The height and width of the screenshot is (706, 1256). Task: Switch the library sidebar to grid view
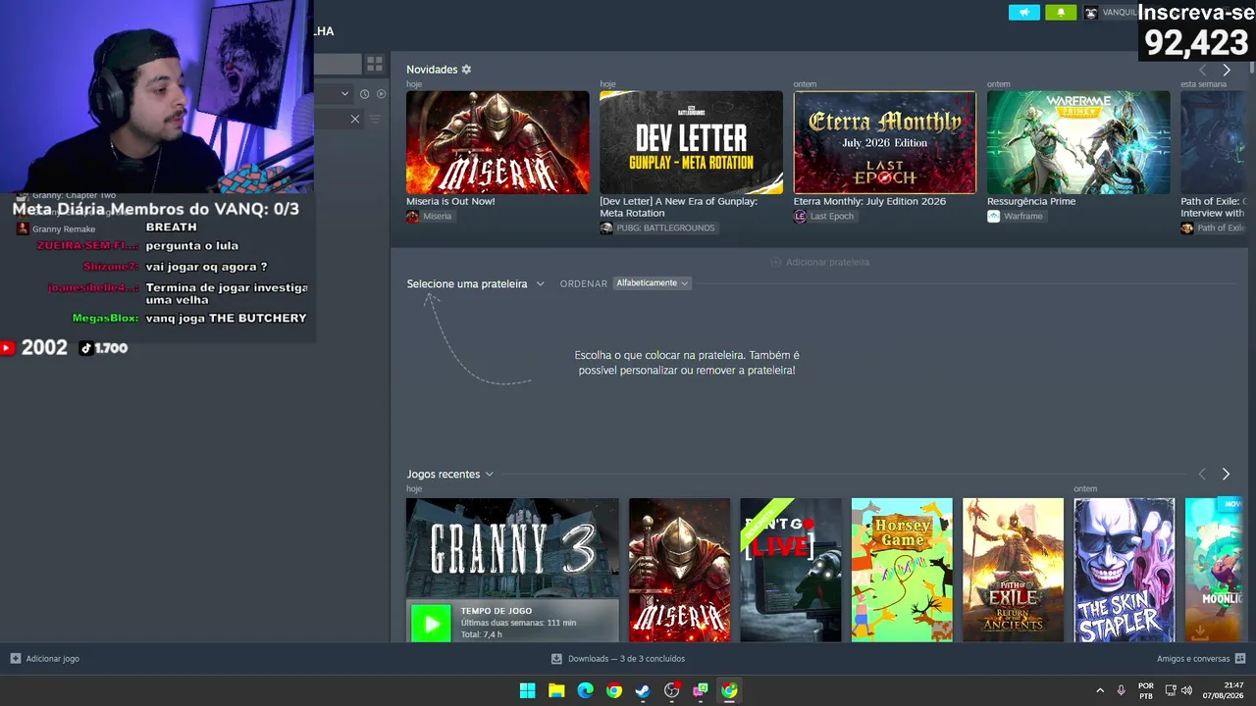pyautogui.click(x=375, y=65)
